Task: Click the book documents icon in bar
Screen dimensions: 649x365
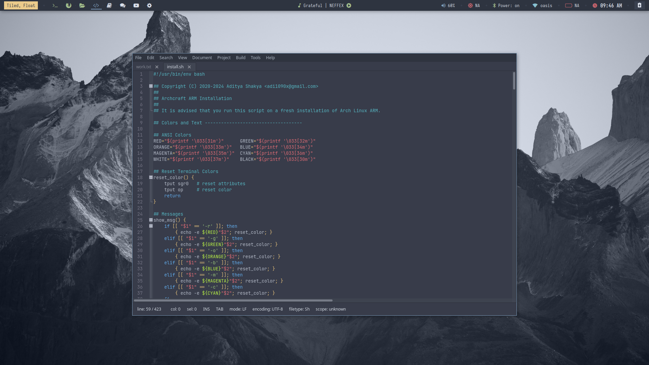Action: [x=109, y=5]
